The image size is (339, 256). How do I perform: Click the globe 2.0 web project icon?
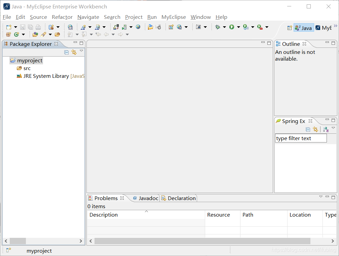pyautogui.click(x=70, y=27)
